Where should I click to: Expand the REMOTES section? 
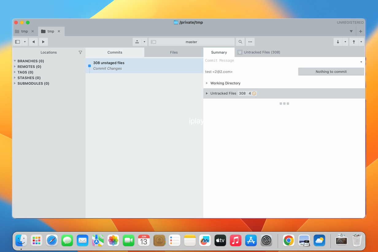click(15, 67)
